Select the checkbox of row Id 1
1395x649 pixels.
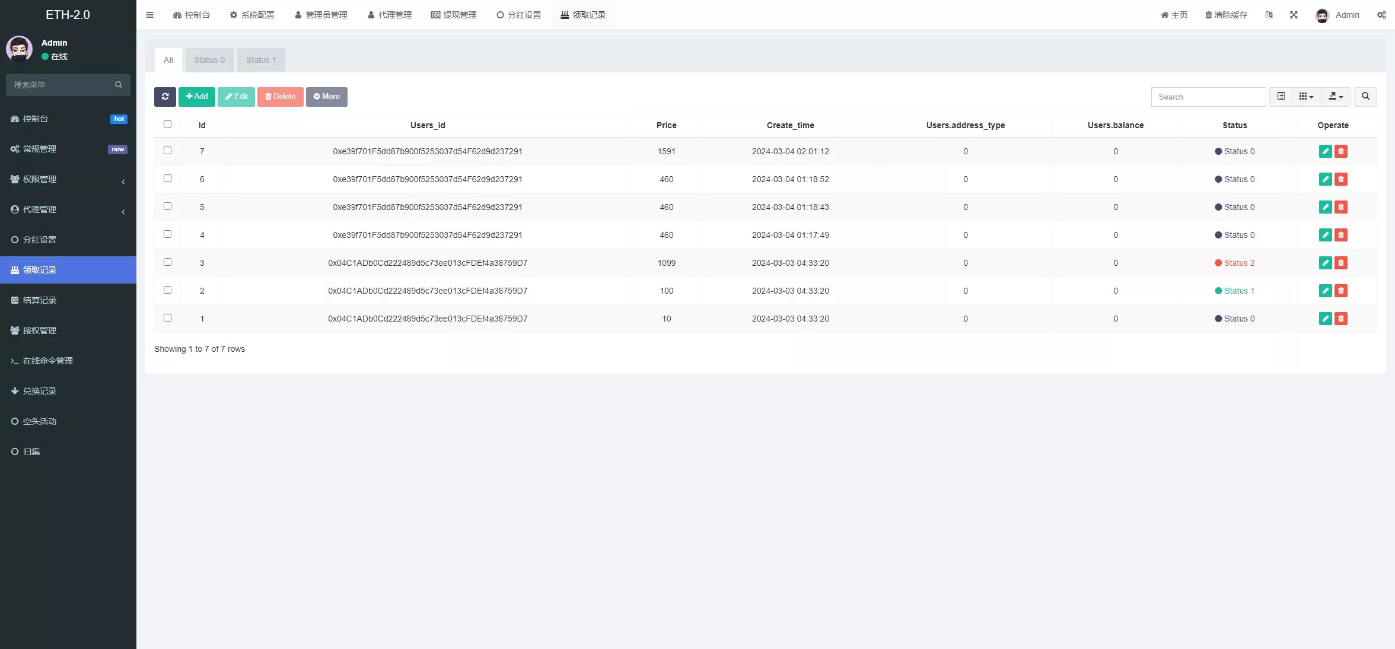168,318
